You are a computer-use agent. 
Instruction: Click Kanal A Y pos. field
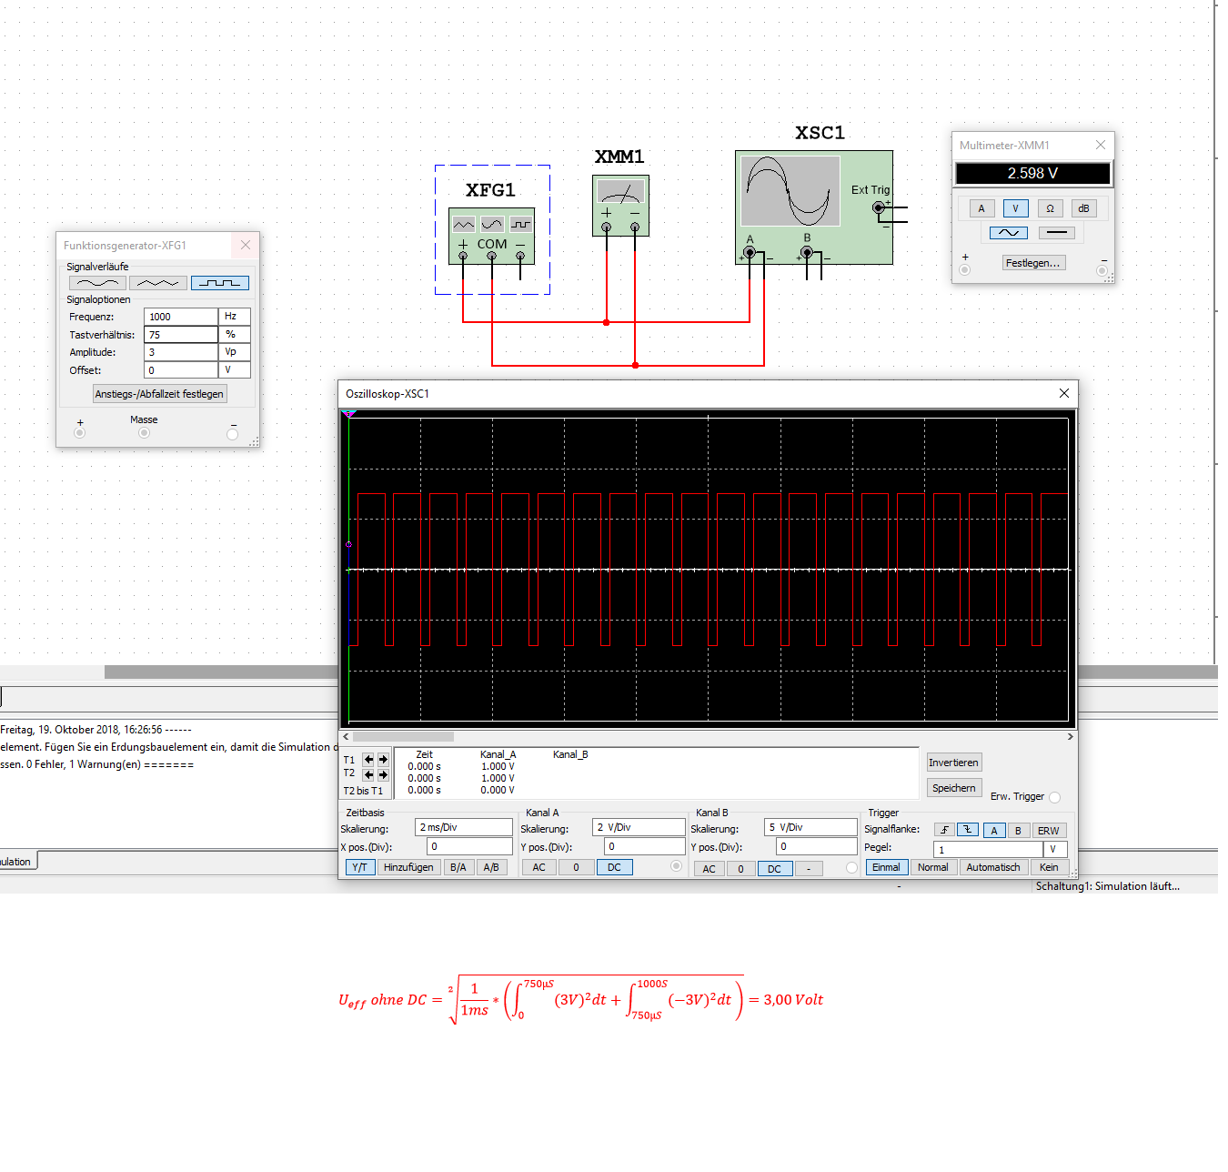tap(645, 846)
